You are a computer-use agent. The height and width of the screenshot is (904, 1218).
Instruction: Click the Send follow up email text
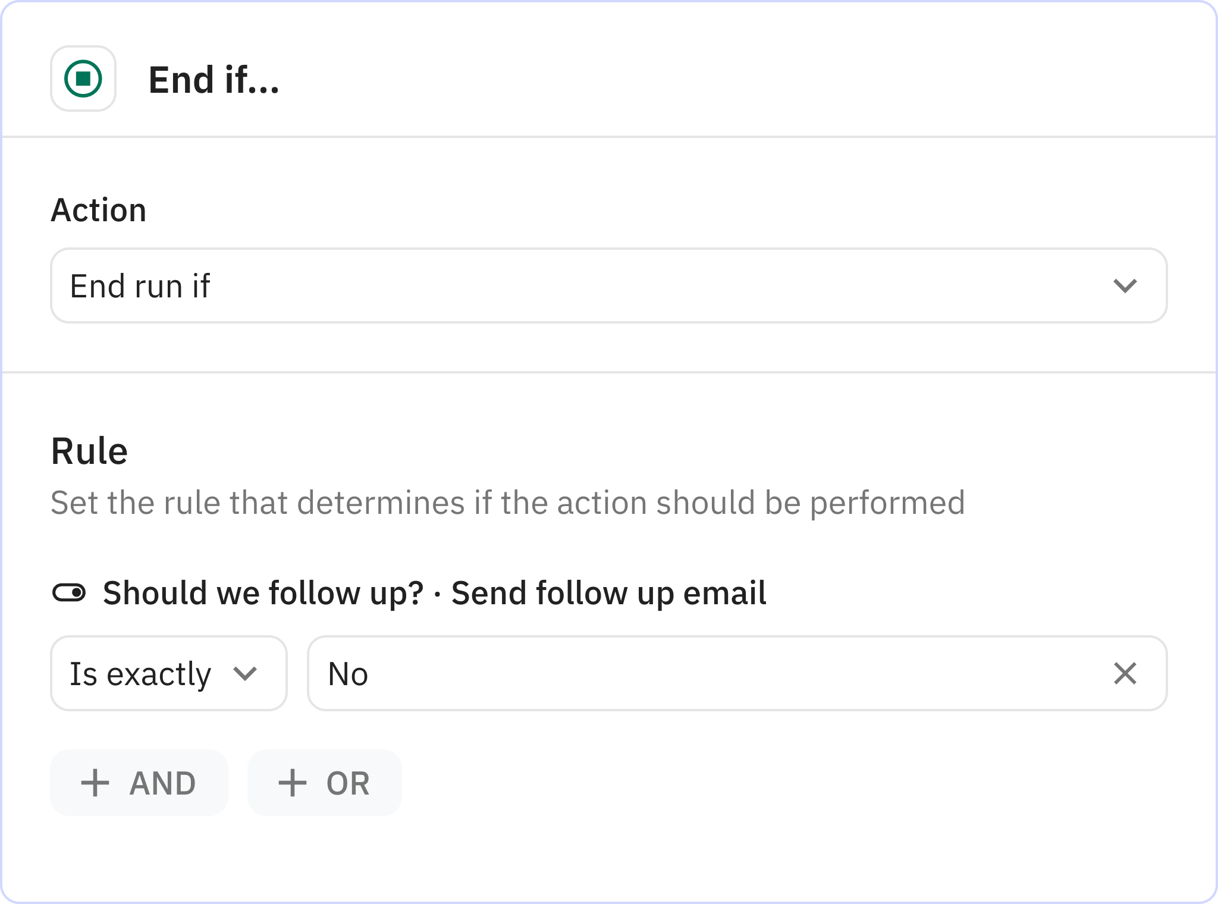point(608,592)
